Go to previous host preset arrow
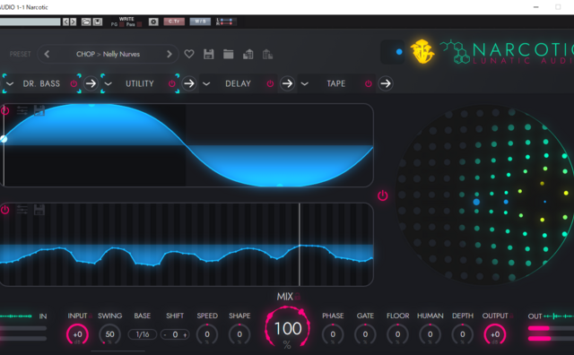Screen dimensions: 574x355 pyautogui.click(x=65, y=22)
